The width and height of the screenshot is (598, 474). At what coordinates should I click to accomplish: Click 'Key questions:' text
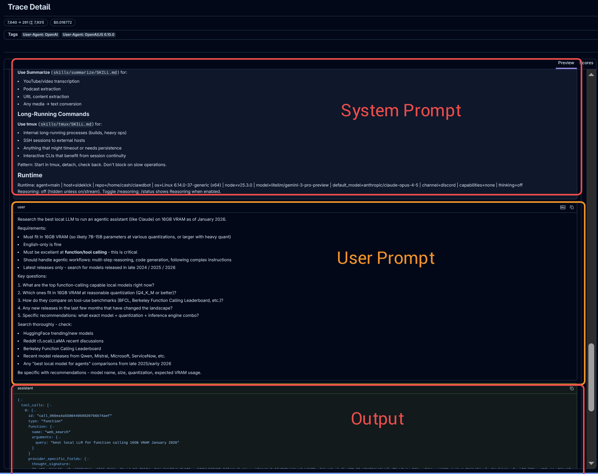[x=32, y=276]
